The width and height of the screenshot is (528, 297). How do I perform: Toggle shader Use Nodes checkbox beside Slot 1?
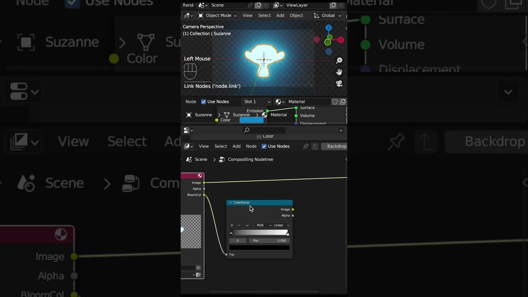point(203,102)
